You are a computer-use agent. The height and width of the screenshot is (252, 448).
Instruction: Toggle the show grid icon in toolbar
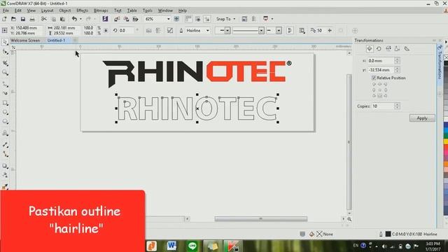pyautogui.click(x=197, y=19)
